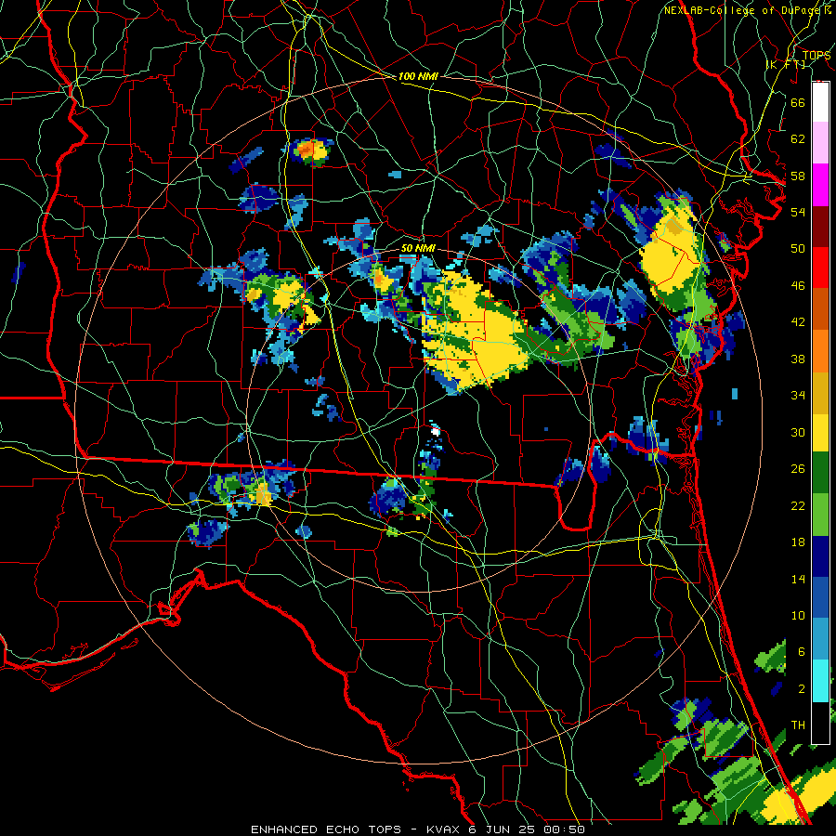Click the '50 NMI' range ring label
This screenshot has width=836, height=836.
(417, 248)
